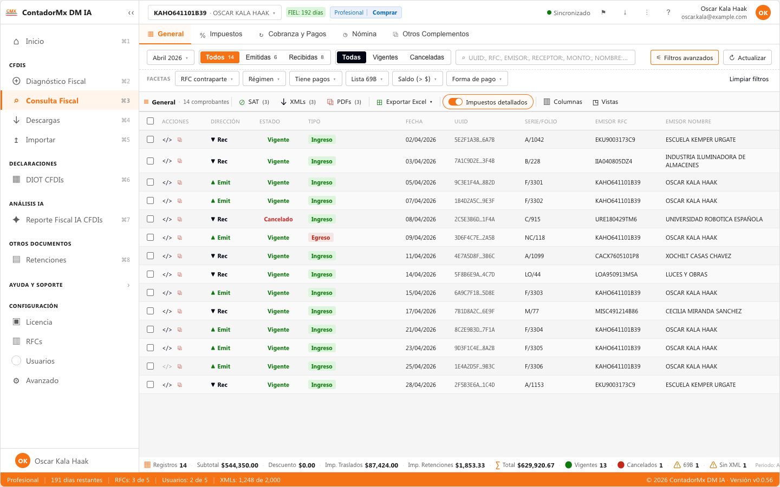Click the Limpiar filtros link

(x=749, y=79)
